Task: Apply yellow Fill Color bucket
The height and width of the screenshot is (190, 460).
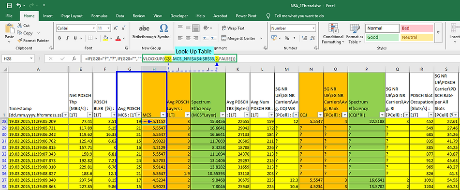Action: pos(105,38)
